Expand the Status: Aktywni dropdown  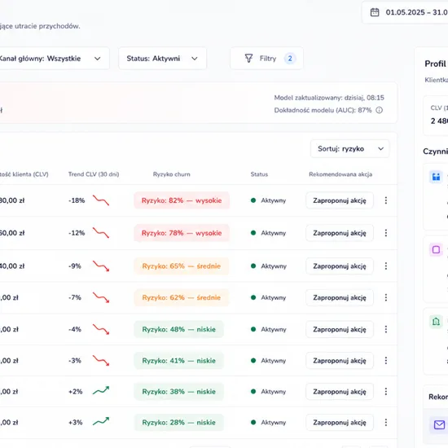click(162, 59)
